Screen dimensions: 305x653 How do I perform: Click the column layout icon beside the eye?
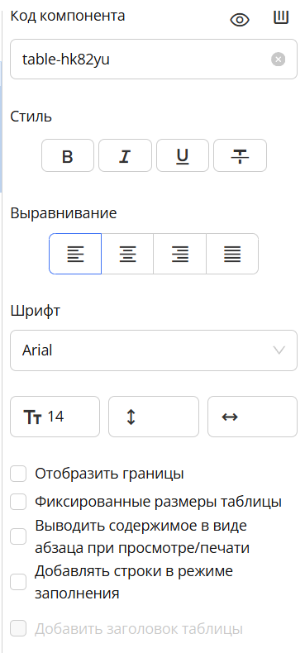[x=281, y=17]
